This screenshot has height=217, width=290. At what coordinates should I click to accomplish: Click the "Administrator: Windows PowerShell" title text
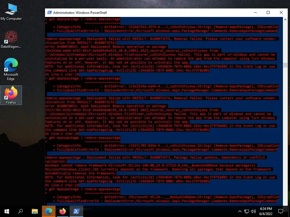point(80,12)
